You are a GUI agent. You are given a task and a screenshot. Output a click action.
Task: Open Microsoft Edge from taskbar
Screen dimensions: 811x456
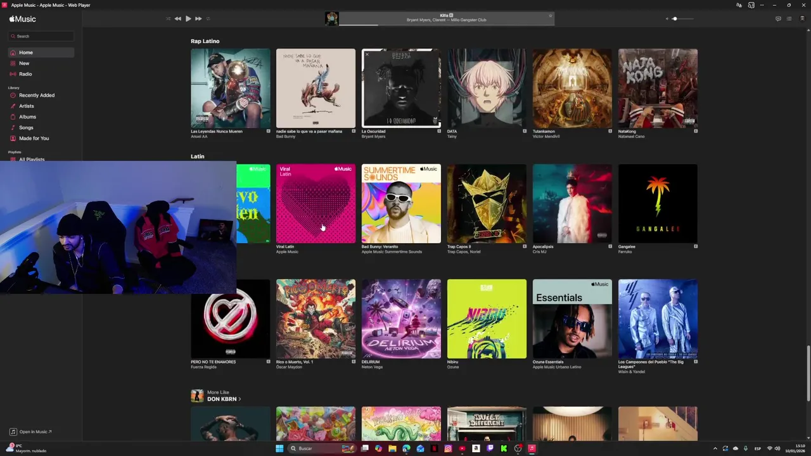tap(406, 448)
